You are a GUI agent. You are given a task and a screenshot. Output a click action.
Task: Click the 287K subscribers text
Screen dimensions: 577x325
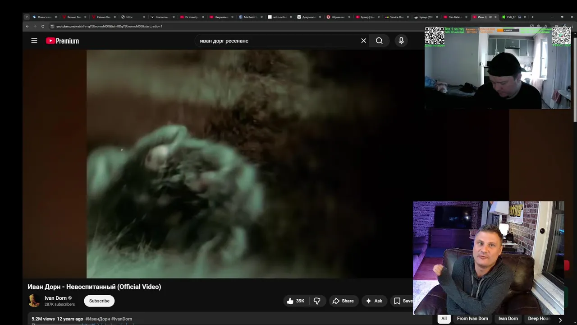(60, 304)
